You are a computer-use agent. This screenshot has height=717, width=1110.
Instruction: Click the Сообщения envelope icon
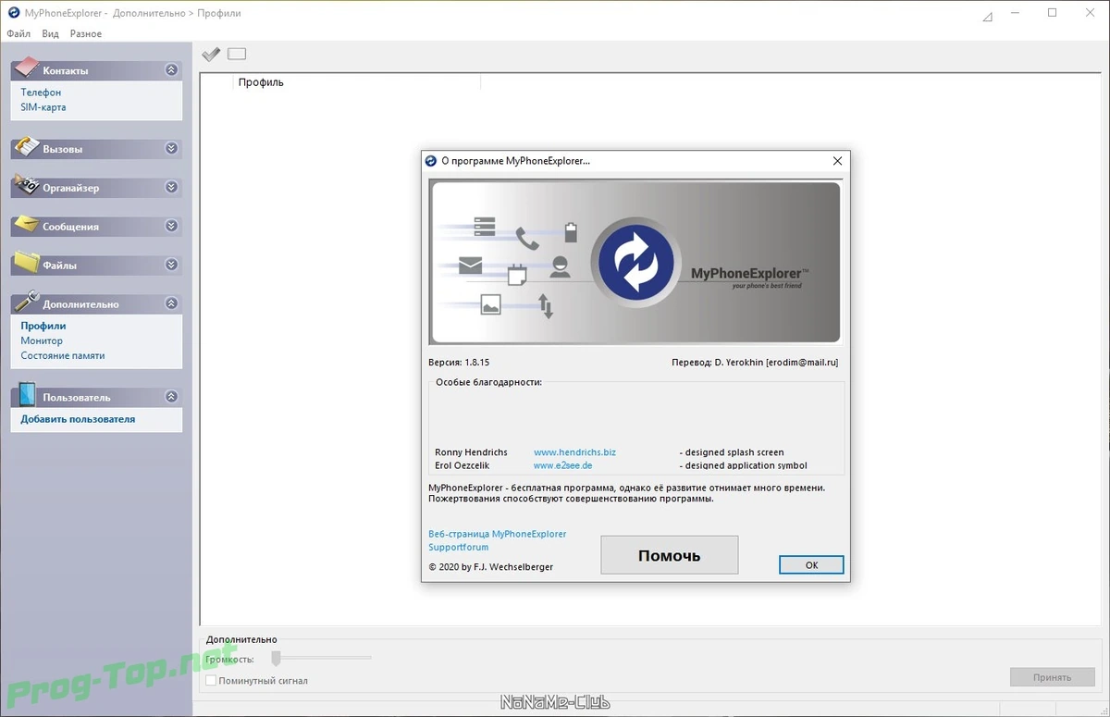pyautogui.click(x=26, y=225)
